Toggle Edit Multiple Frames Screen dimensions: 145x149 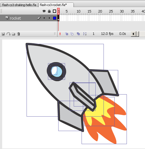coord(78,34)
